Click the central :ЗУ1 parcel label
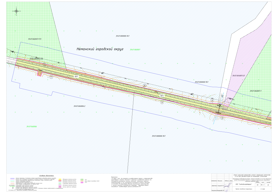Viewport: 273px width, 193px height. tap(162, 96)
